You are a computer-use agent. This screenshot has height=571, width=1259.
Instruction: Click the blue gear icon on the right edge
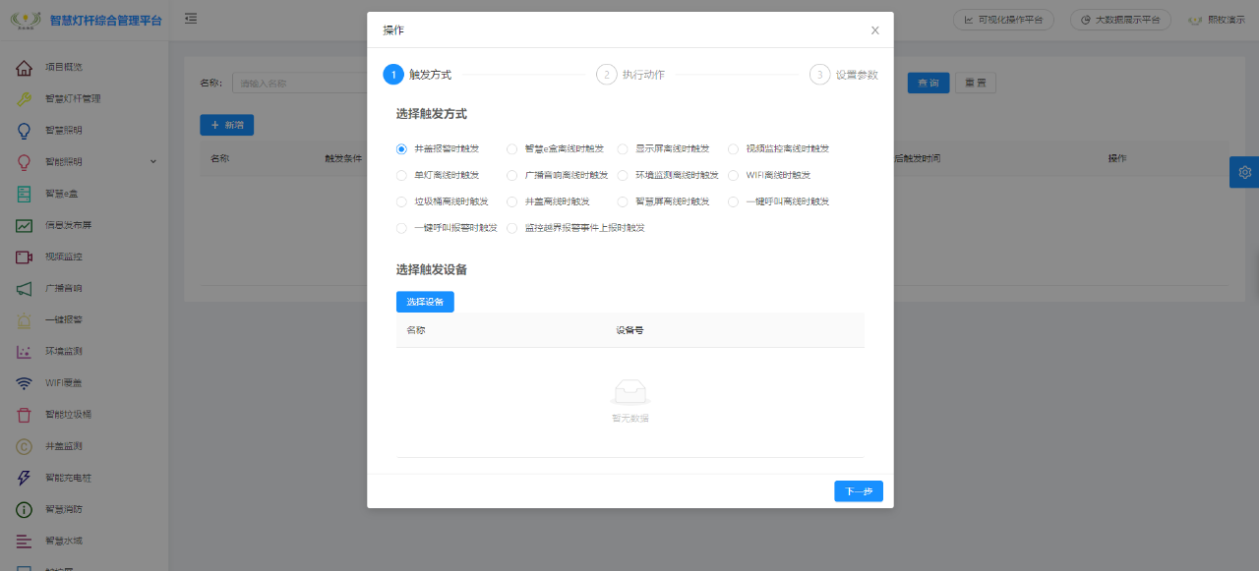pos(1244,171)
